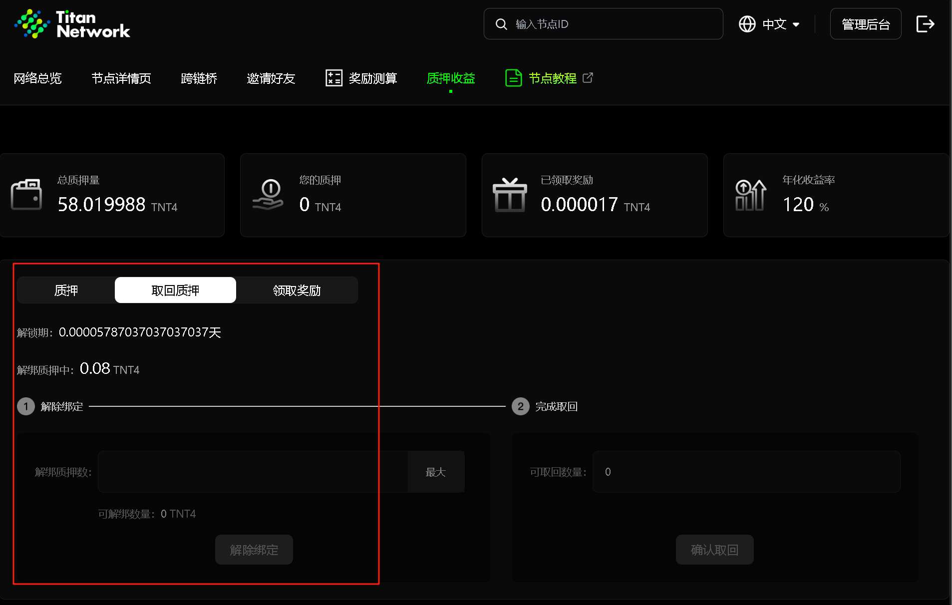This screenshot has height=605, width=952.
Task: Go to 跨链桥 navigation item
Action: tap(199, 78)
